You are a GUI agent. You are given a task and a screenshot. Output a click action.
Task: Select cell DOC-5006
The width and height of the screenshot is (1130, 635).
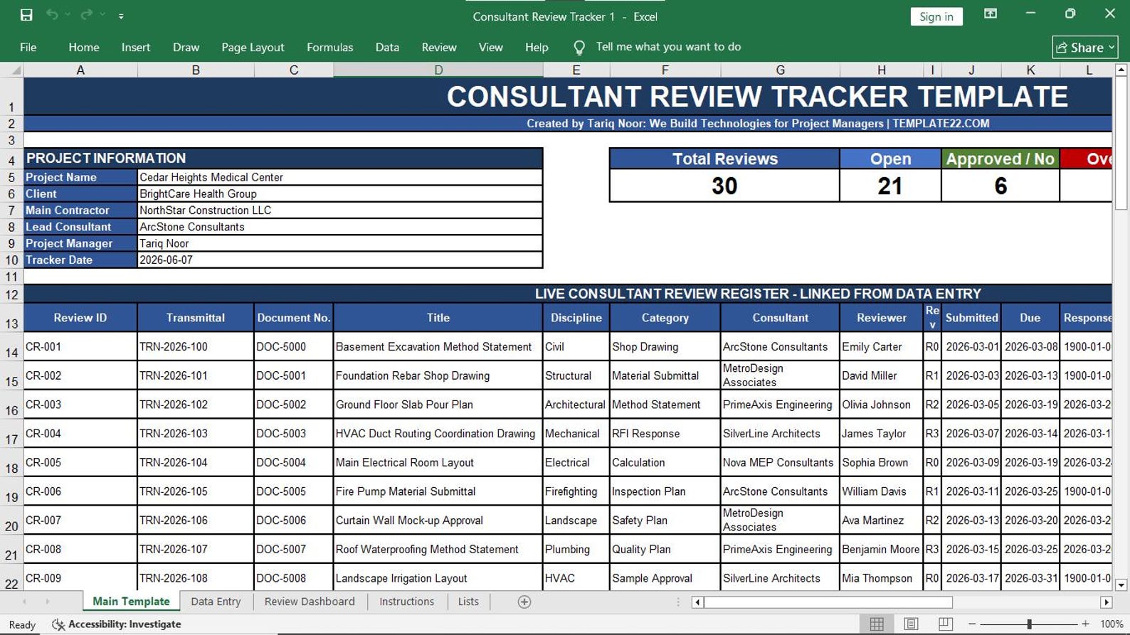[x=293, y=521]
